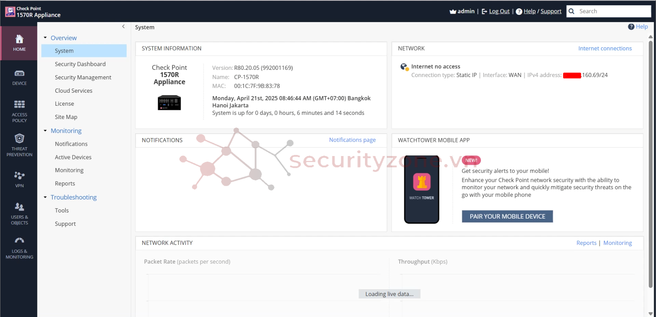
Task: Click the Throughput (Kbps) chart title
Action: 423,262
